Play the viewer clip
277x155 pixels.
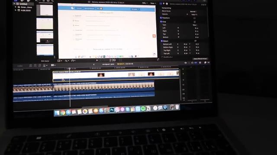[97, 60]
